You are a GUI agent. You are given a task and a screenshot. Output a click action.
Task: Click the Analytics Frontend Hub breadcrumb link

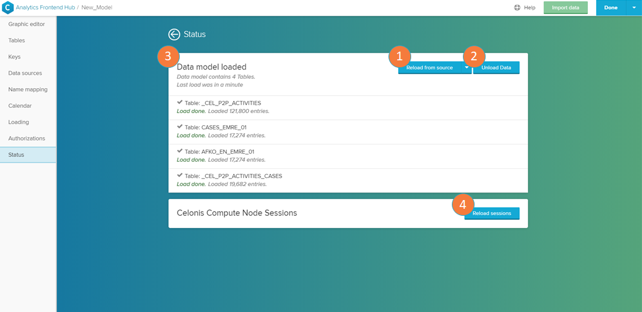coord(46,8)
